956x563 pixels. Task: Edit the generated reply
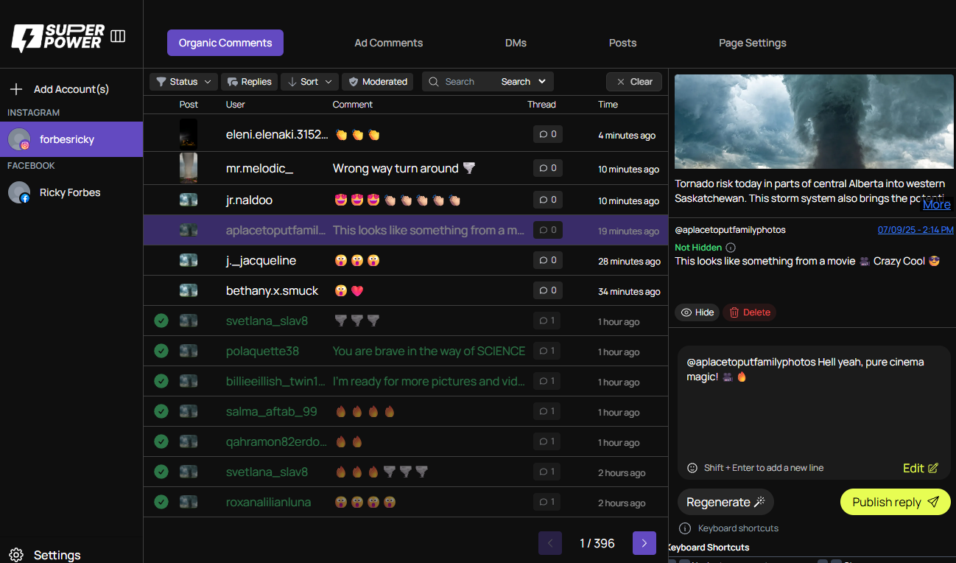point(921,468)
